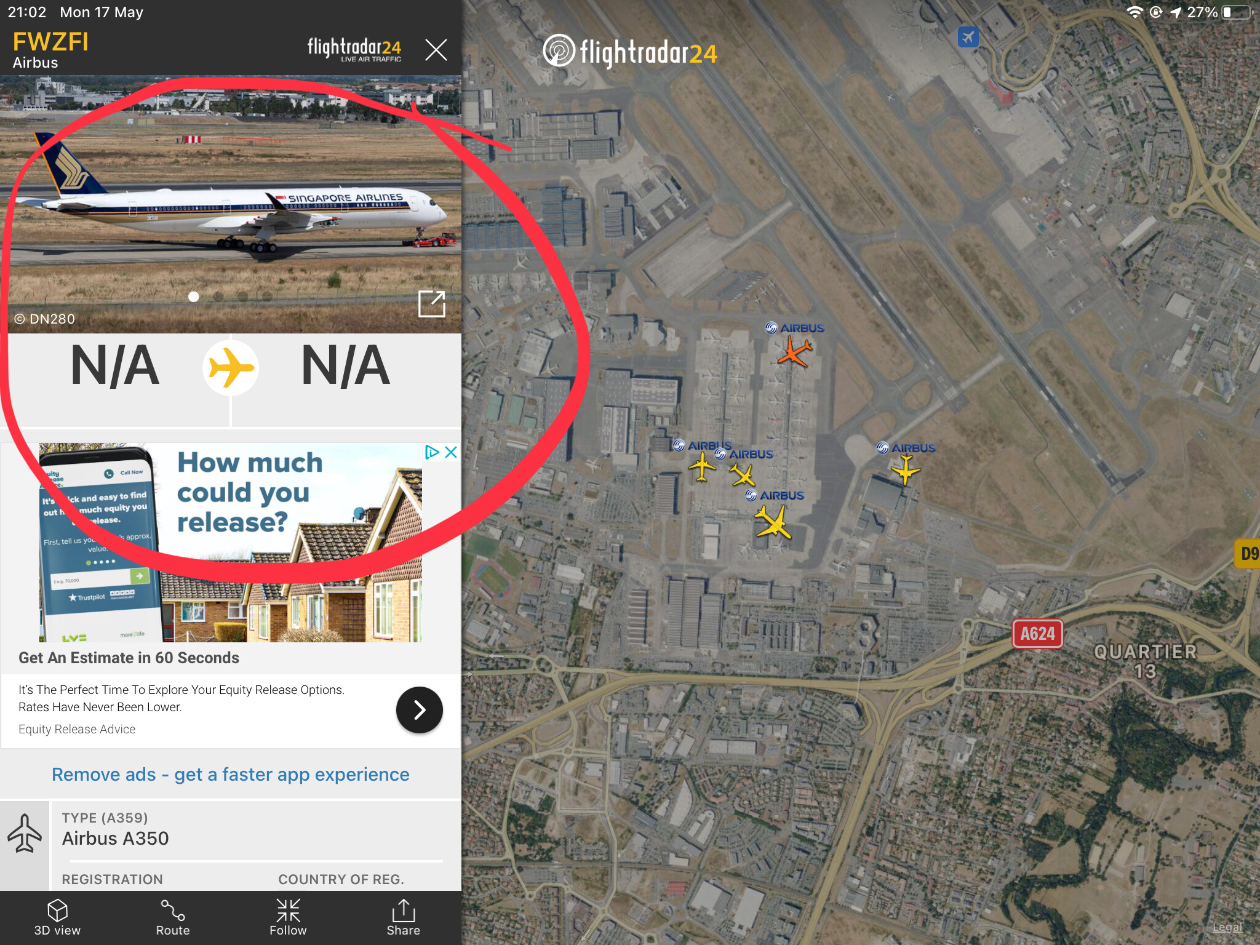Switch to the second photo carousel dot
Image resolution: width=1260 pixels, height=945 pixels.
(218, 297)
